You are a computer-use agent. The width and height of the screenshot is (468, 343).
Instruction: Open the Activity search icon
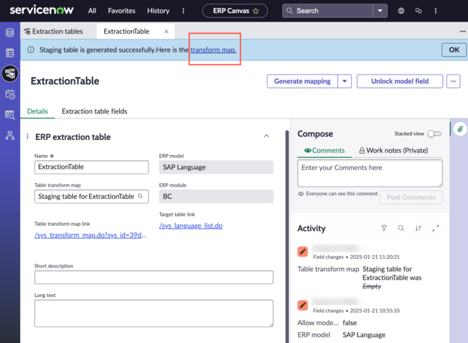click(401, 228)
